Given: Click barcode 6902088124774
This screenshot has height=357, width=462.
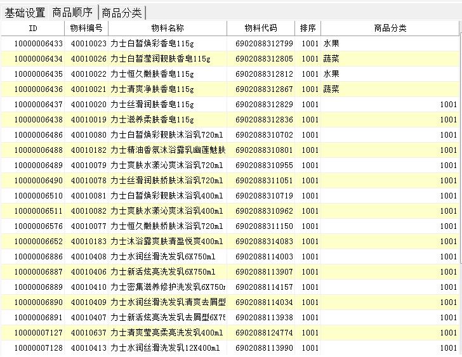Looking at the screenshot, I should [x=264, y=332].
